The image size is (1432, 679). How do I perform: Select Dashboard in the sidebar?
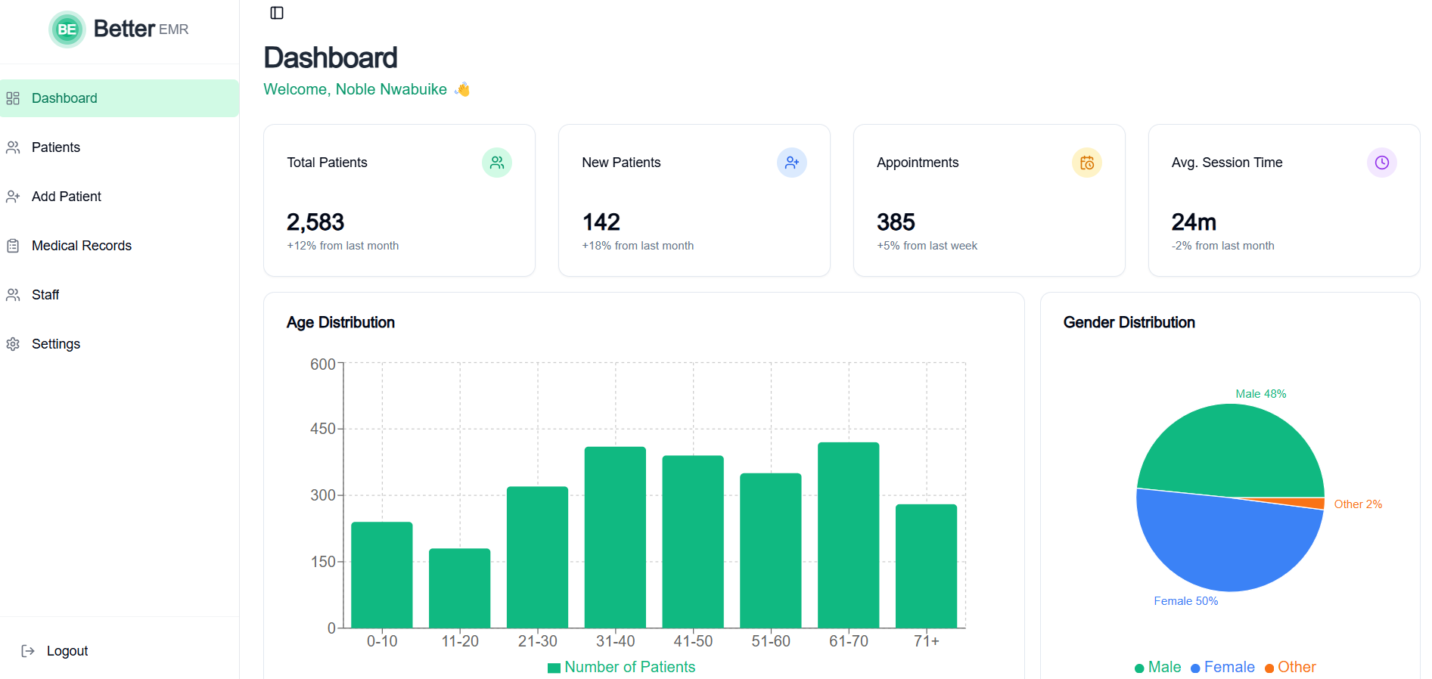[x=64, y=98]
